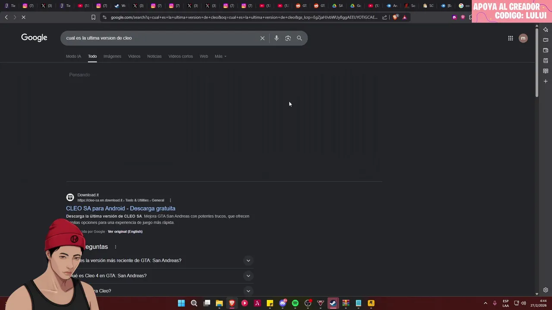Open Windows Start menu
This screenshot has height=310, width=552.
click(x=182, y=303)
